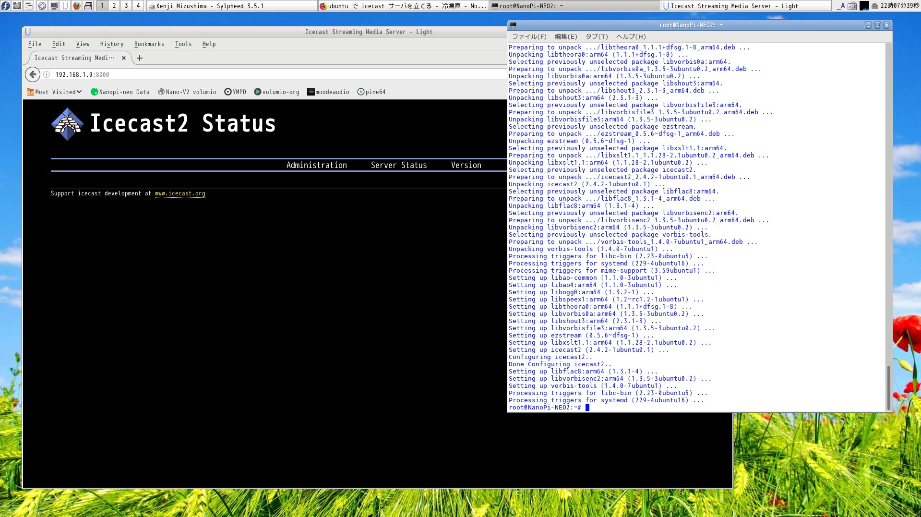Open the browser History menu
The image size is (921, 517).
coord(111,44)
